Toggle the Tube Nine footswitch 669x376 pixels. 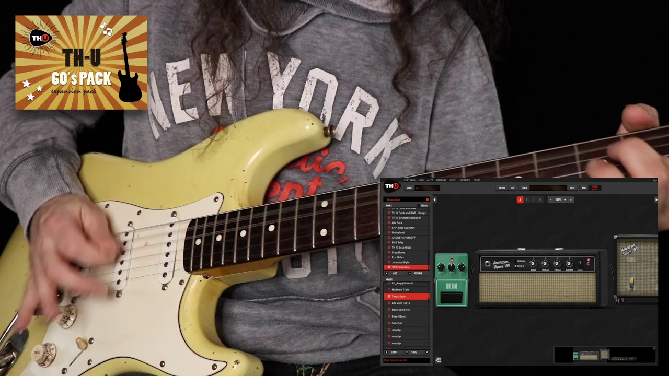[x=452, y=298]
